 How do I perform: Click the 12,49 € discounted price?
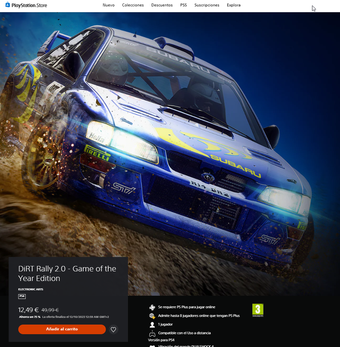(x=28, y=310)
